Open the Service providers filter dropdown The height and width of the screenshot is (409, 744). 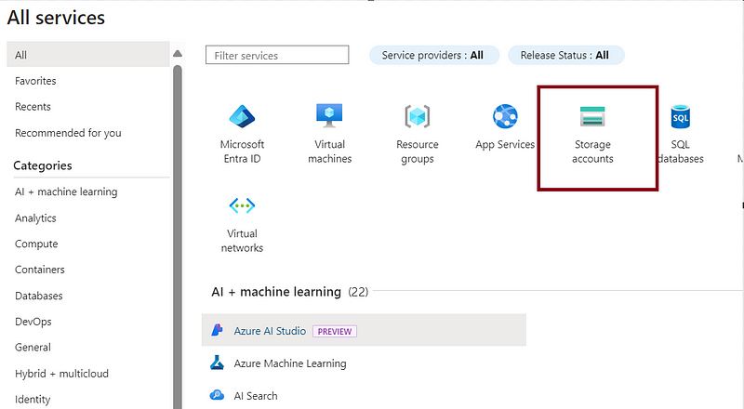click(434, 56)
